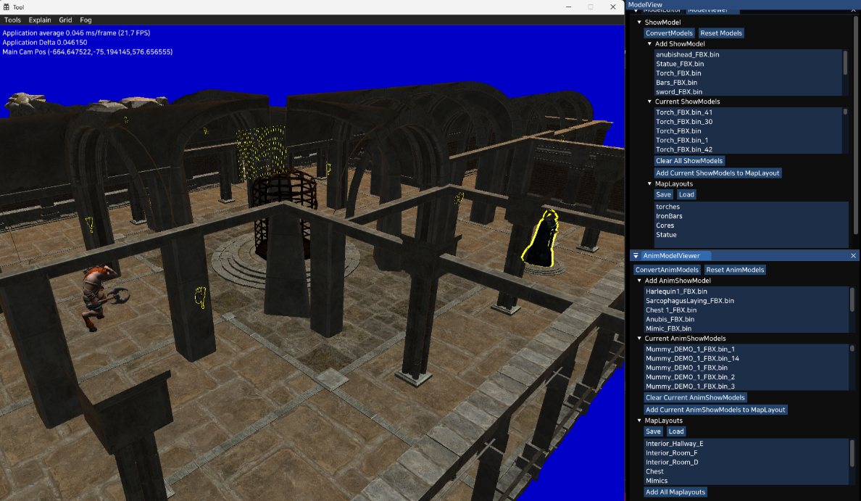Click the Reset AnimModels button

(x=735, y=270)
